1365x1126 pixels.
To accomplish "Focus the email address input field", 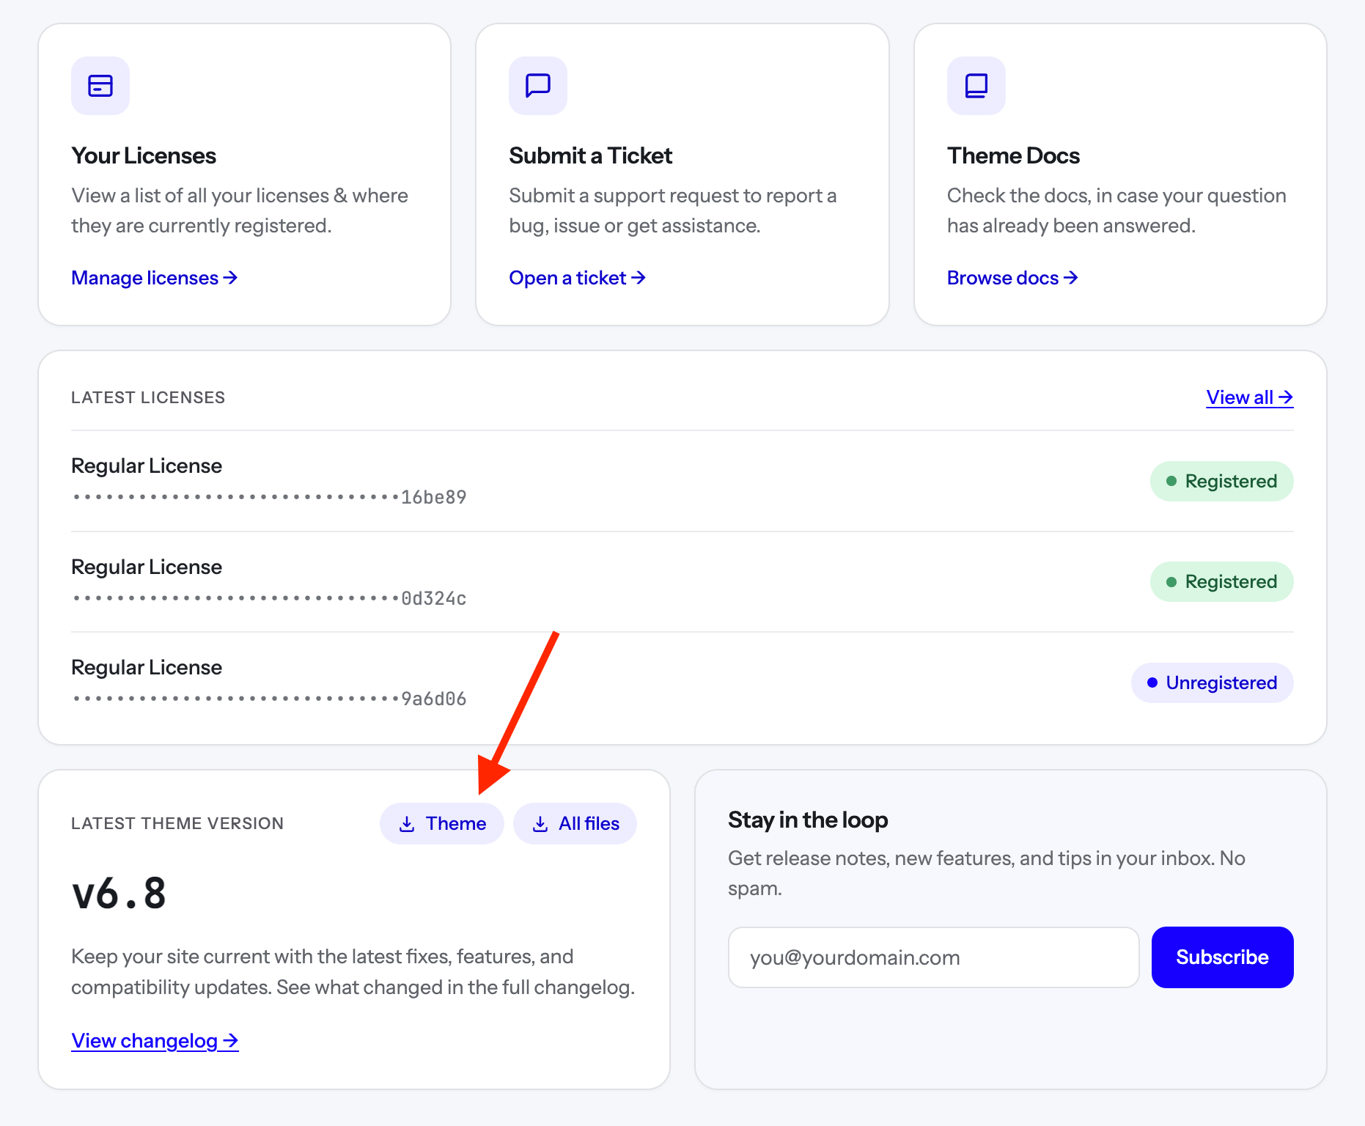I will click(933, 957).
